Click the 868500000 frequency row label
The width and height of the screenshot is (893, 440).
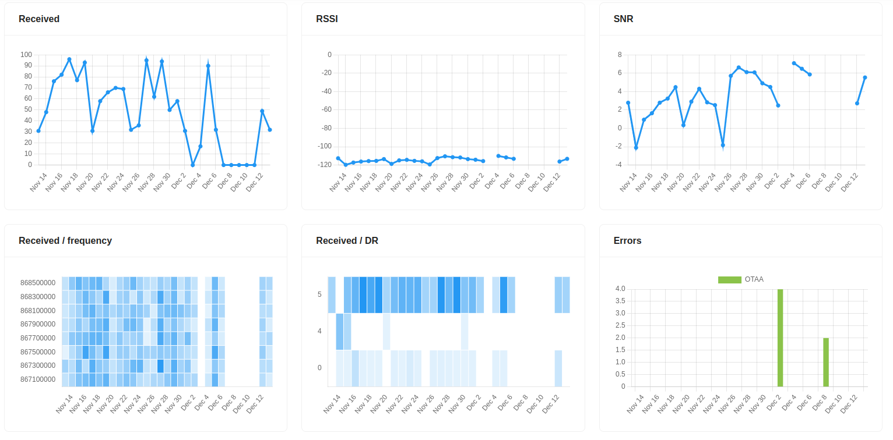pyautogui.click(x=37, y=283)
